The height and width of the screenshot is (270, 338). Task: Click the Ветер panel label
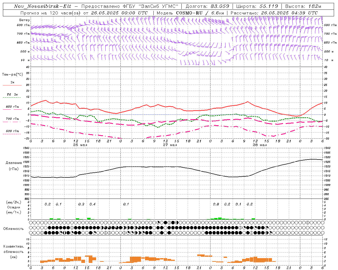click(25, 20)
